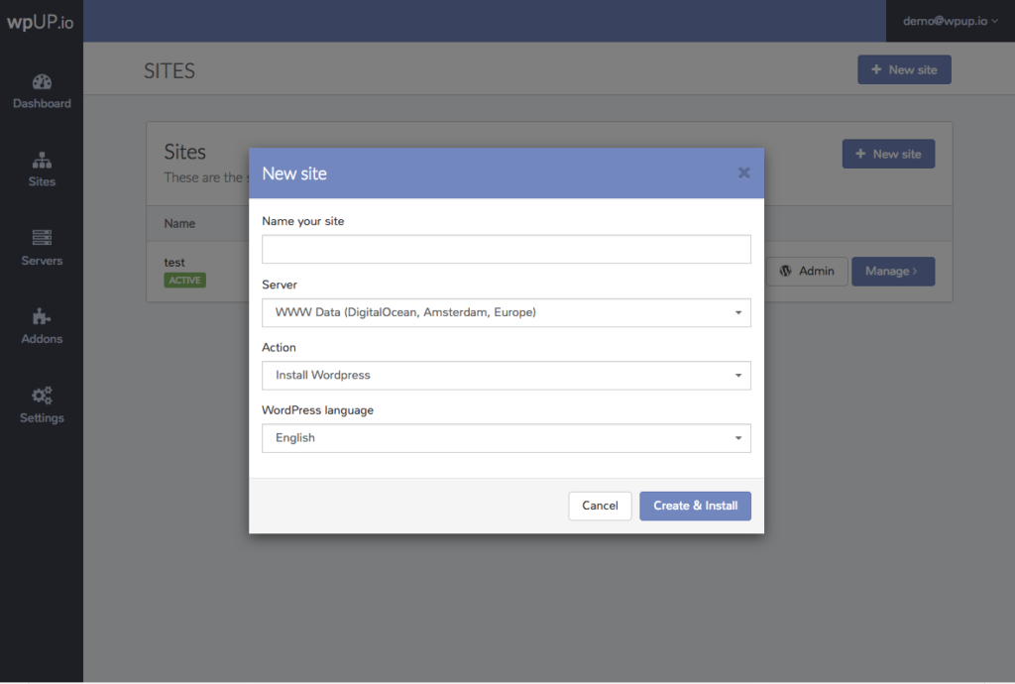Click the WordPress logo icon on Admin button
The image size is (1015, 684).
(x=785, y=272)
